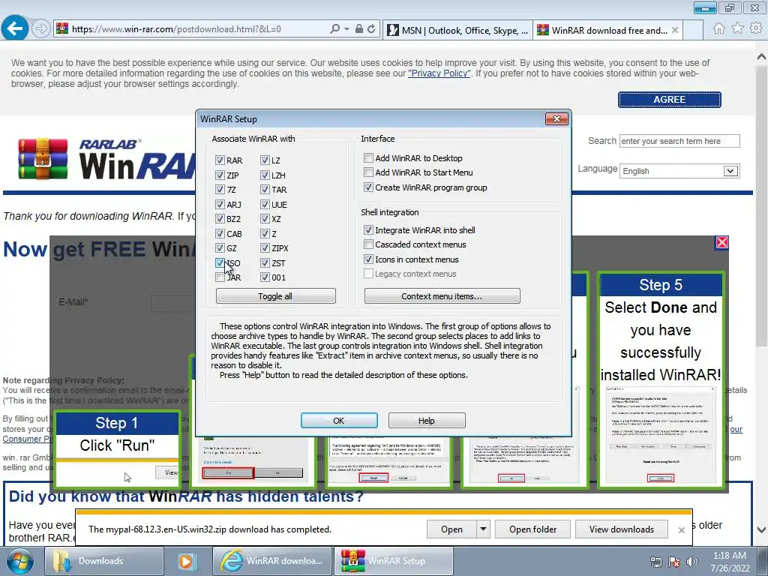
Task: Toggle Icons in context menus
Action: pyautogui.click(x=368, y=259)
